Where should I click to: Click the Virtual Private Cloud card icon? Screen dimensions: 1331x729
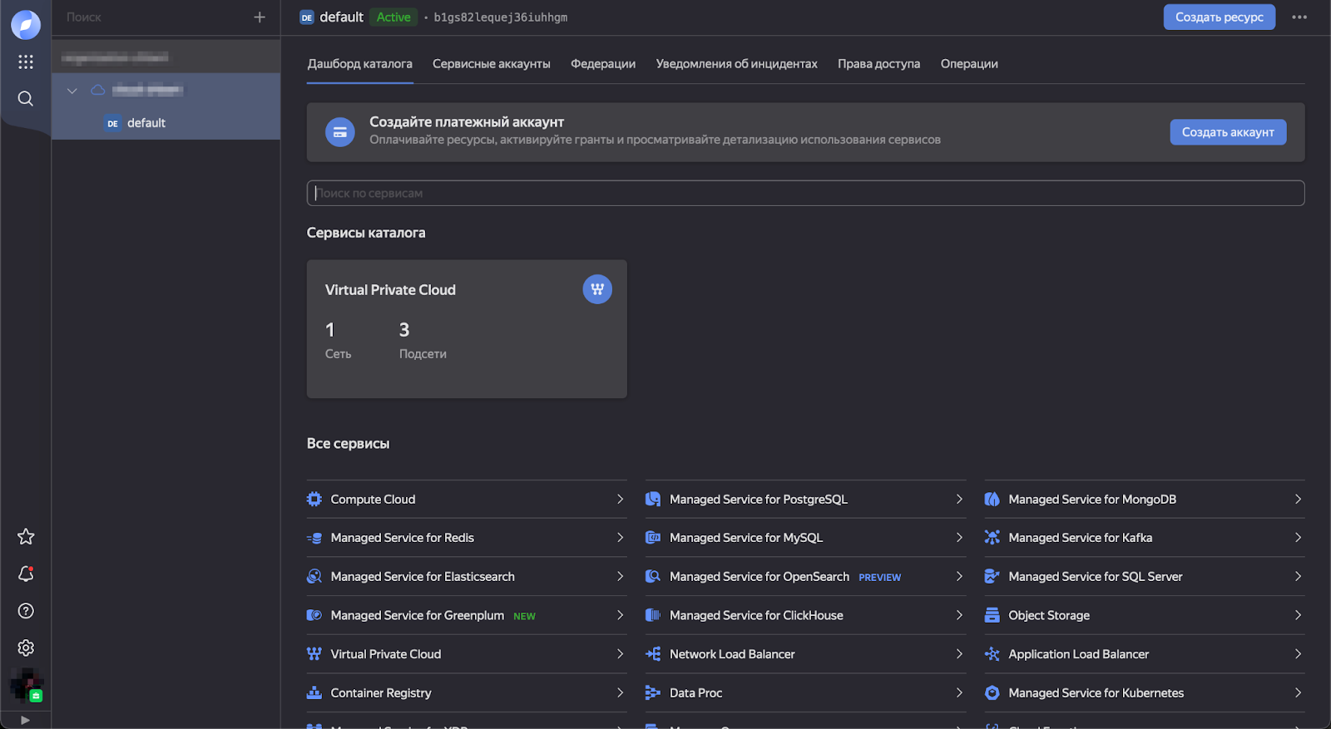tap(597, 289)
